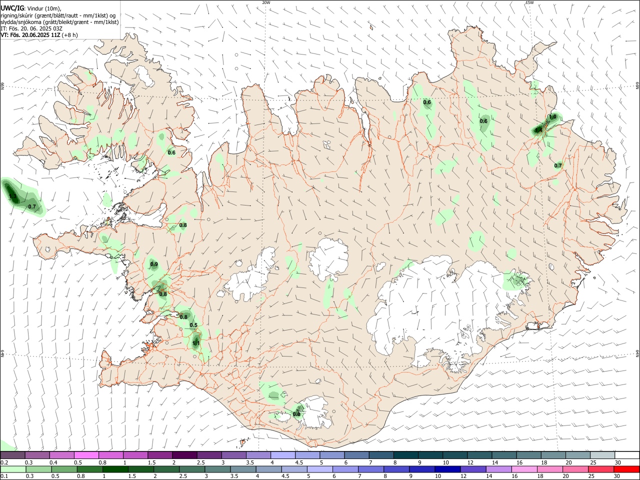
Task: Select the bright pink swatch in the snow legend
Action: point(86,455)
